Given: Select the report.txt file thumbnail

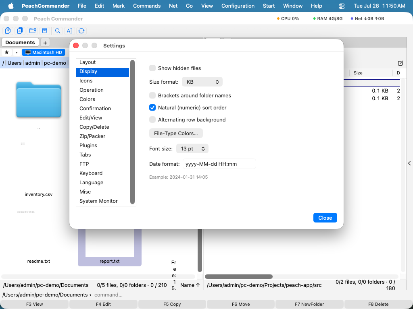Looking at the screenshot, I should pyautogui.click(x=110, y=243).
